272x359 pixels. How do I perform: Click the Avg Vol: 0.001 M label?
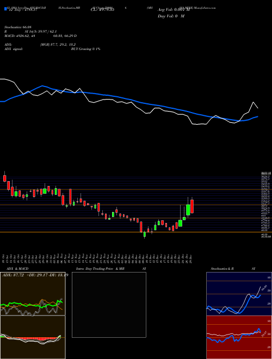point(174,10)
